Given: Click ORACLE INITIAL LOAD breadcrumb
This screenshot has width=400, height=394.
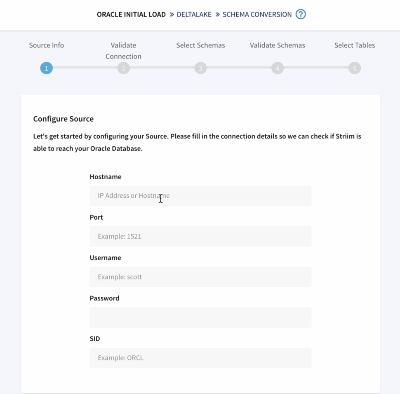Looking at the screenshot, I should coord(131,15).
